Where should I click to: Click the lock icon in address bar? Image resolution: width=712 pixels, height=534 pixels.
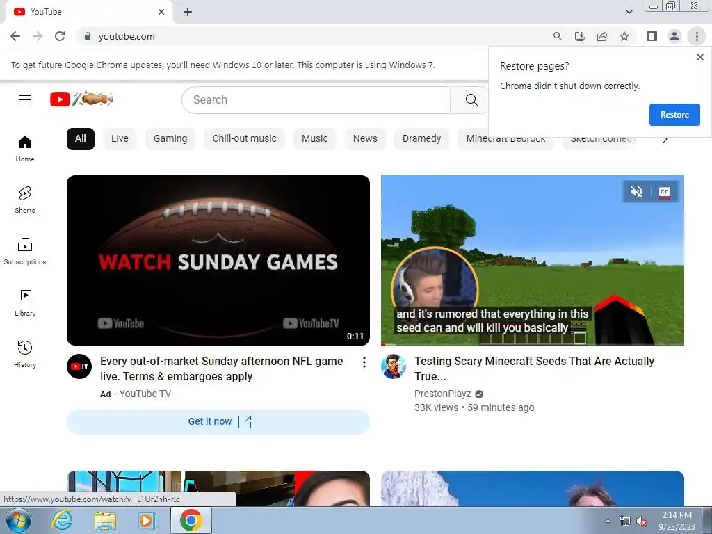click(88, 36)
